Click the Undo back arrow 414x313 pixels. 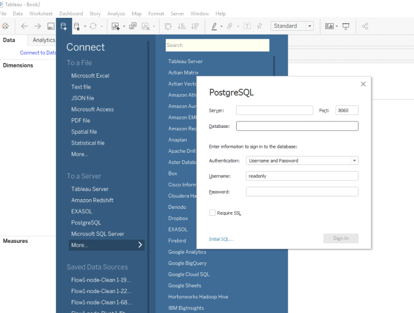coord(24,26)
